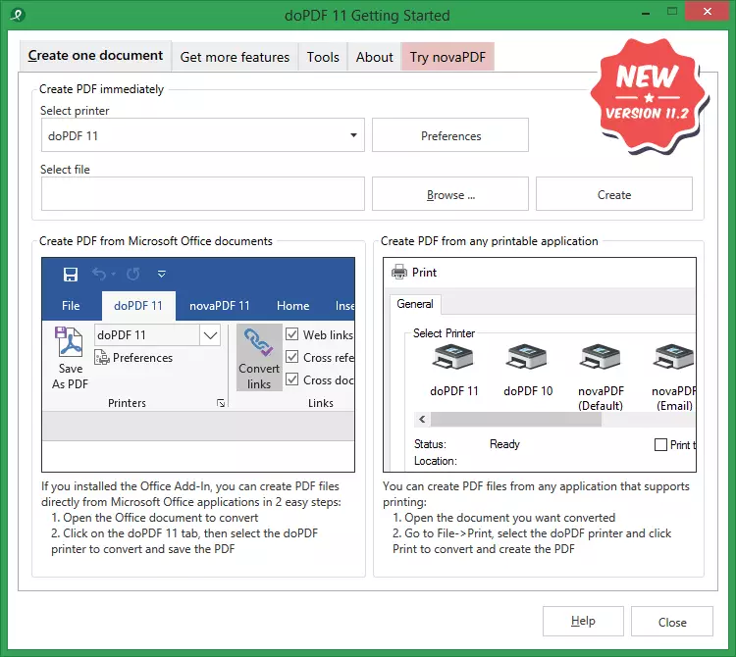Click the Printers group dialog launcher

221,403
